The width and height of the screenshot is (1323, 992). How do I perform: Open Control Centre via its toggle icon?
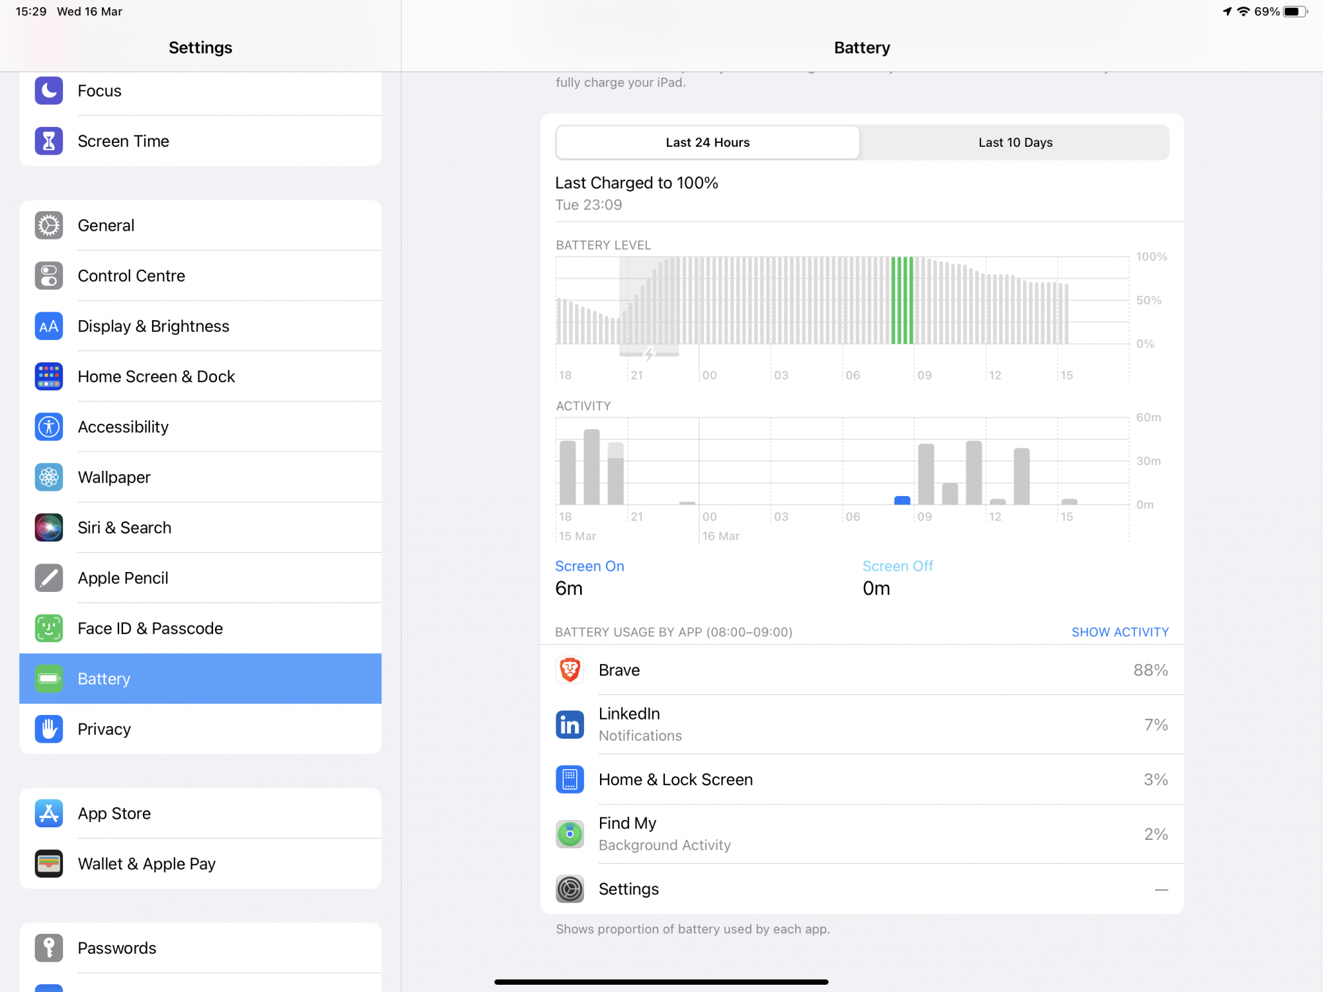tap(49, 276)
